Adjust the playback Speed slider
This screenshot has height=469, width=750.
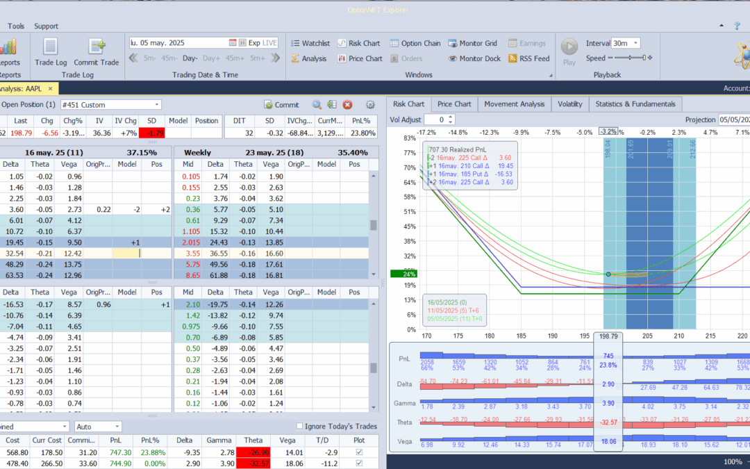(x=629, y=58)
